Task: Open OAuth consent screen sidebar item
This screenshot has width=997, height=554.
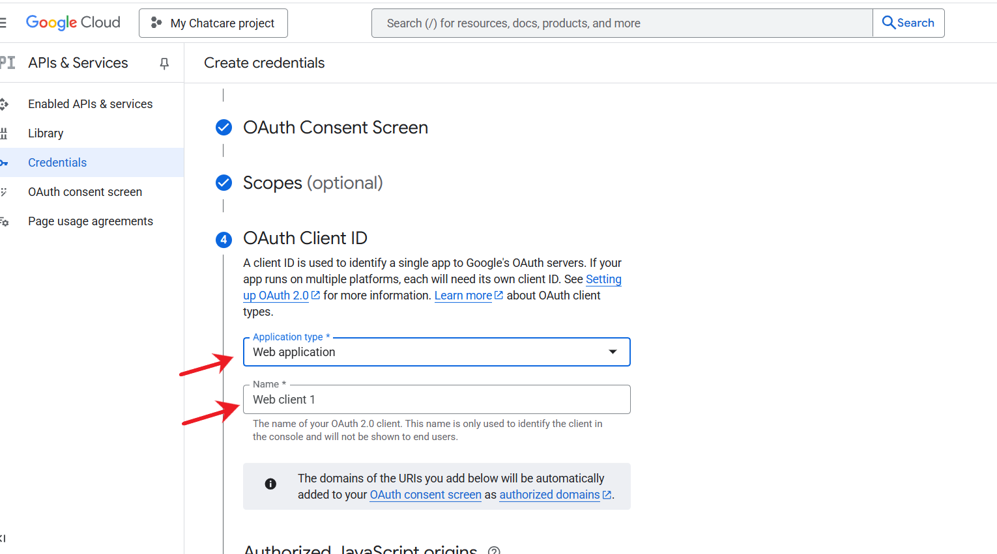Action: point(85,192)
